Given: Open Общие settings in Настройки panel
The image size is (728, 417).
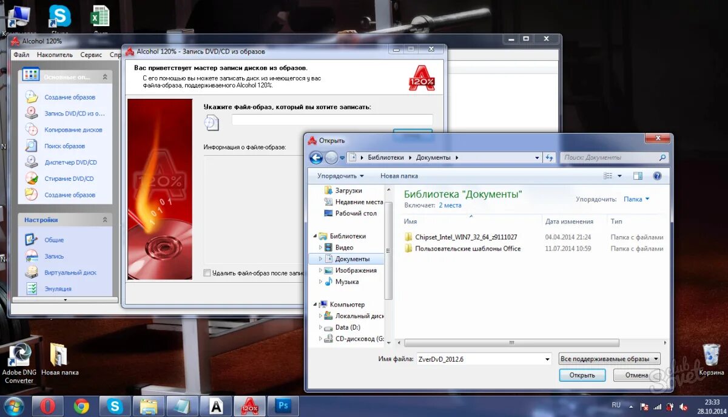Looking at the screenshot, I should [54, 240].
